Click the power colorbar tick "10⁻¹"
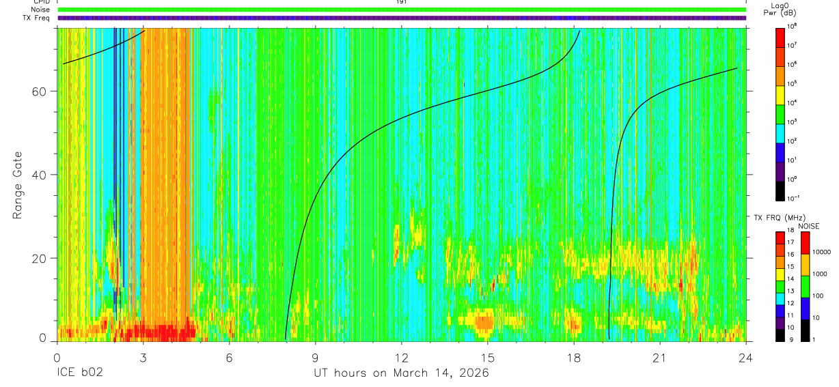 click(793, 198)
